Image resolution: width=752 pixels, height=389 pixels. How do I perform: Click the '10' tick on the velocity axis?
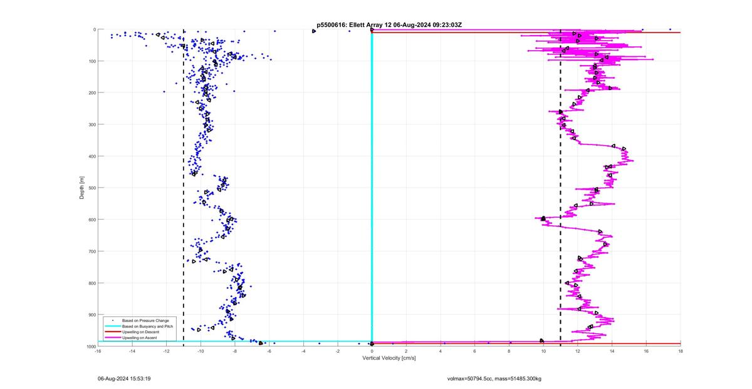543,351
